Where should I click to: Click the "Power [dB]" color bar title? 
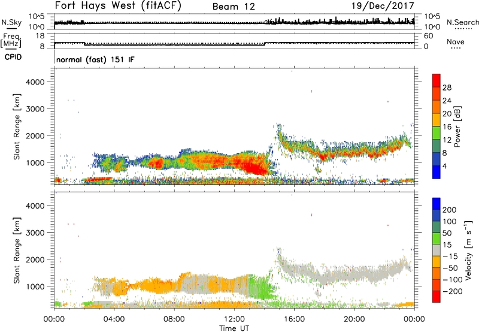click(x=457, y=126)
